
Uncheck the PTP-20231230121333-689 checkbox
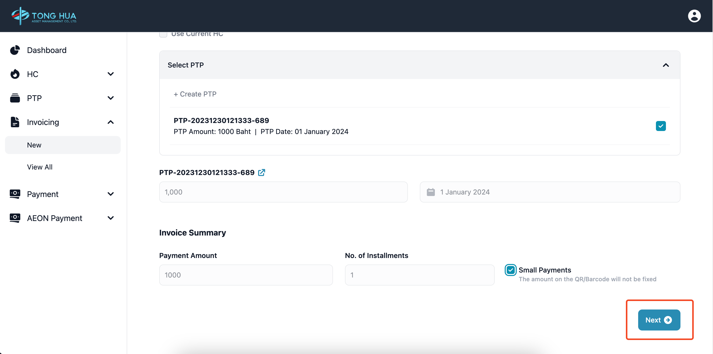660,126
